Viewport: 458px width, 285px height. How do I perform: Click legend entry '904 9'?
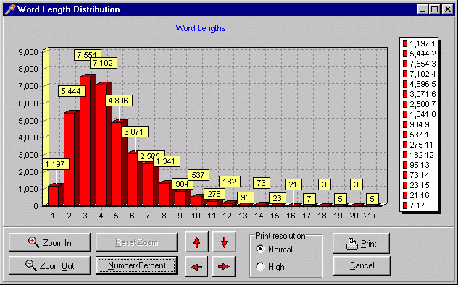(x=416, y=124)
